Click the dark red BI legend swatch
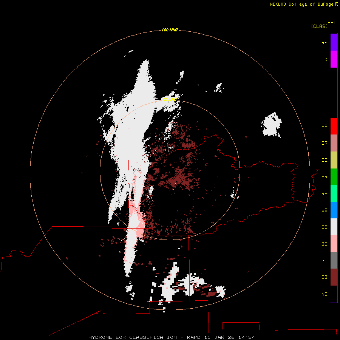This screenshot has height=340, width=340. (334, 277)
